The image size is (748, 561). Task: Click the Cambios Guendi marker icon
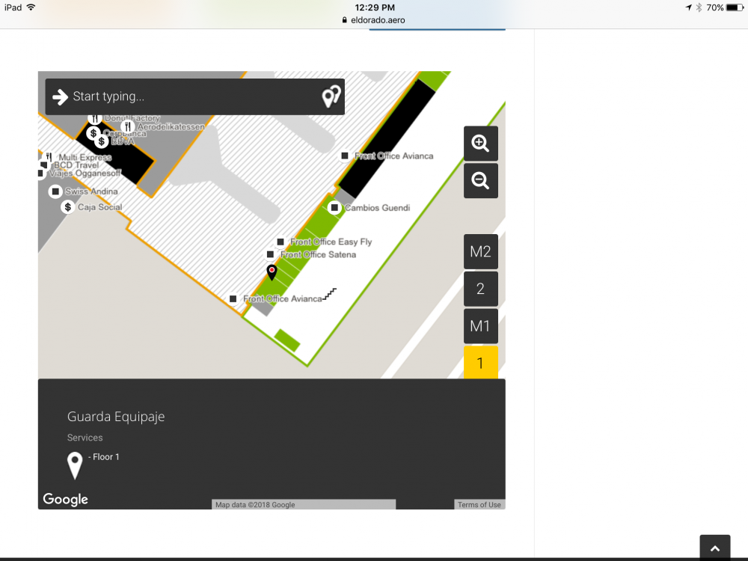334,207
